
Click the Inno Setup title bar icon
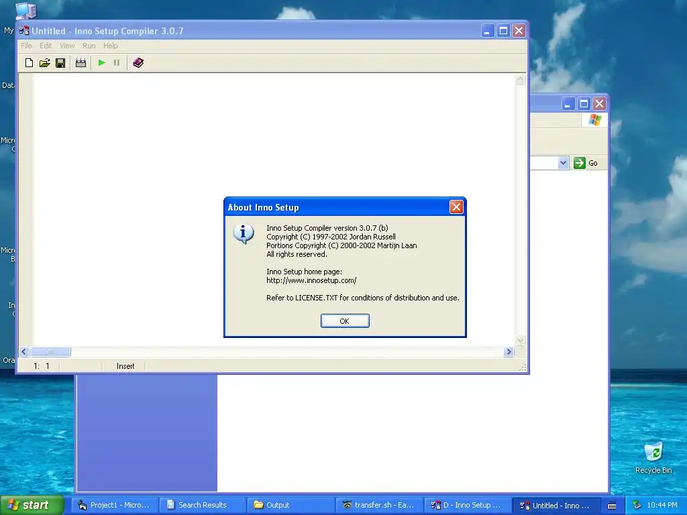click(x=25, y=31)
